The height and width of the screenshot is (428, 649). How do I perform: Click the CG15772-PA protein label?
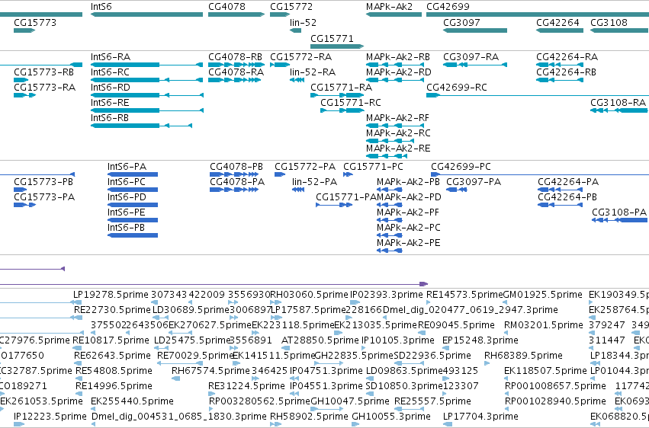click(x=305, y=167)
